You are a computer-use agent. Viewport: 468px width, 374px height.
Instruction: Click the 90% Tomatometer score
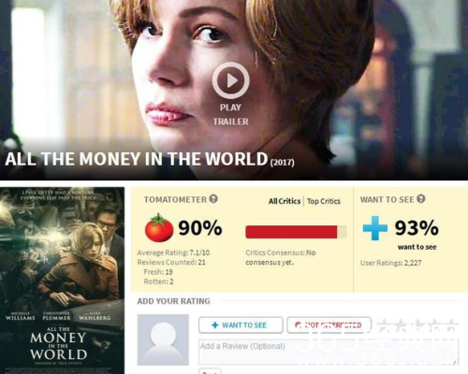pyautogui.click(x=200, y=228)
